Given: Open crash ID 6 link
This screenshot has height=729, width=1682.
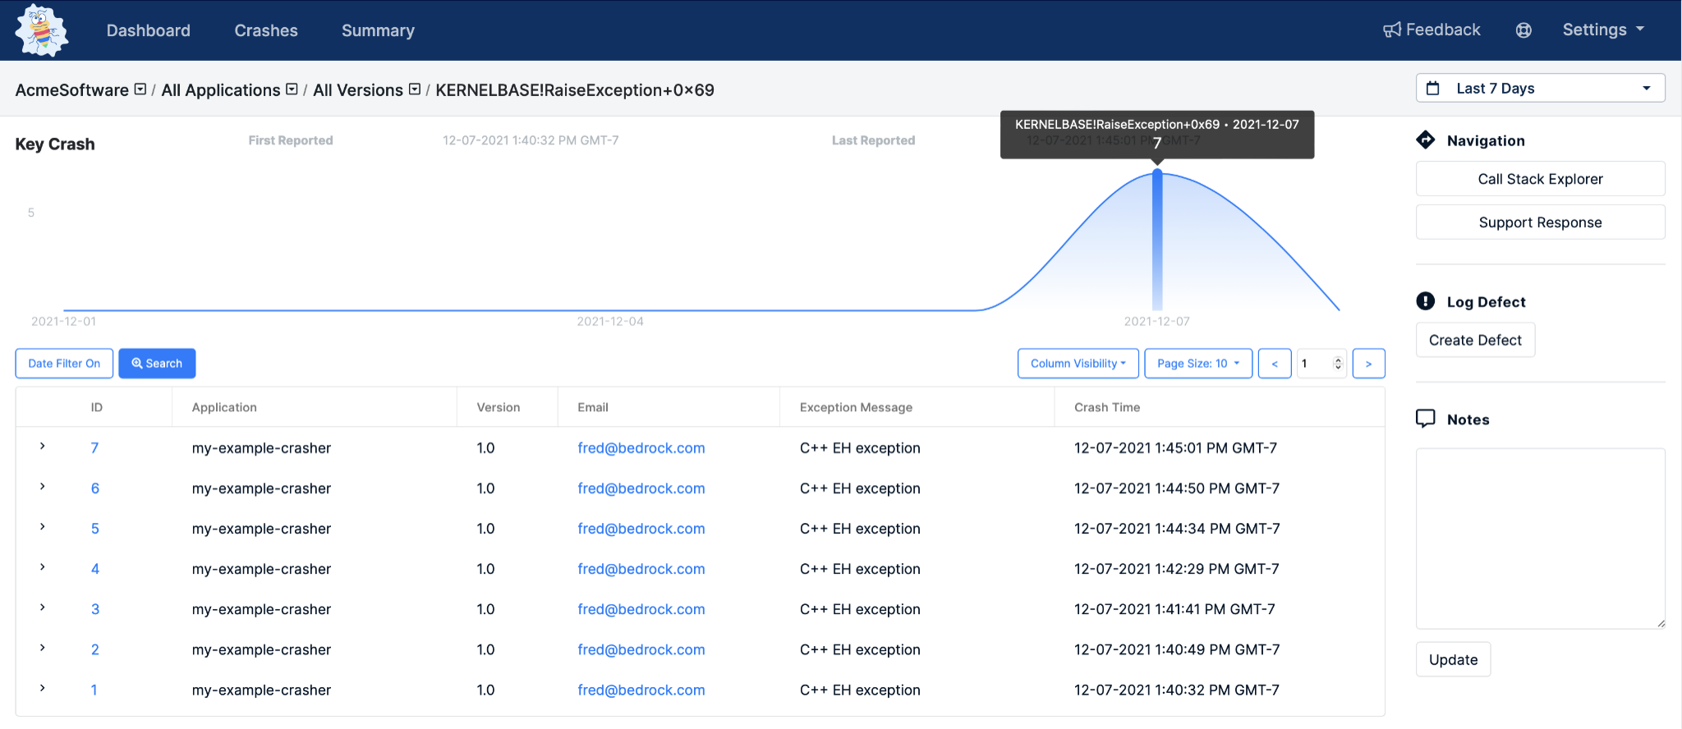Looking at the screenshot, I should coord(95,488).
